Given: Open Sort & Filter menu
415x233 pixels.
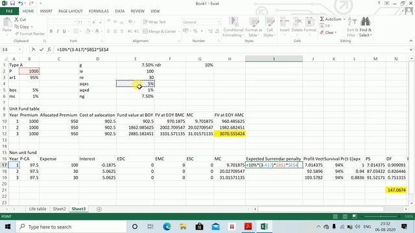Looking at the screenshot, I should point(352,27).
